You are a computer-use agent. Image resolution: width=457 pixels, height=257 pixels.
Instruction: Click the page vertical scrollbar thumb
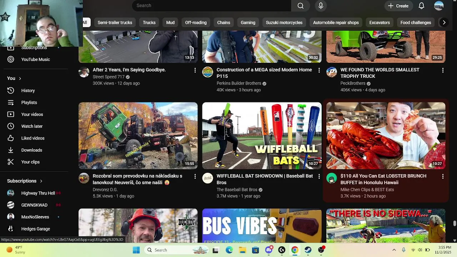coord(455,223)
